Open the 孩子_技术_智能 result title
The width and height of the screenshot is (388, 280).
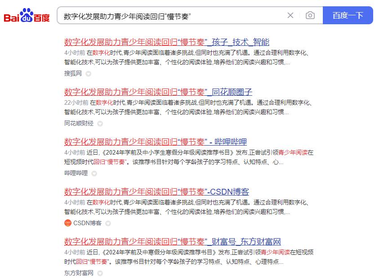166,42
